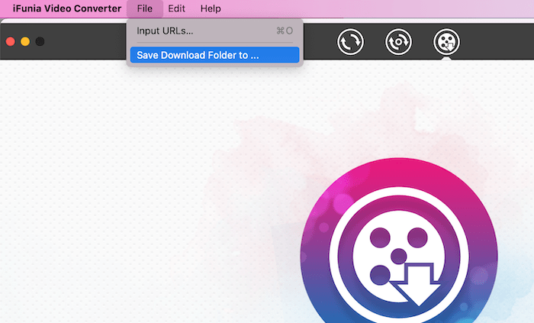Close the window with the red button

11,41
